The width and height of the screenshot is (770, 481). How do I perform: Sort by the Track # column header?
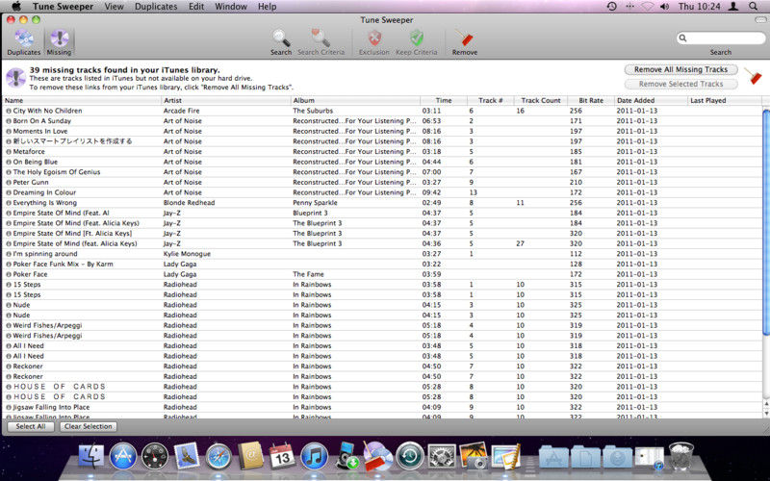point(490,100)
